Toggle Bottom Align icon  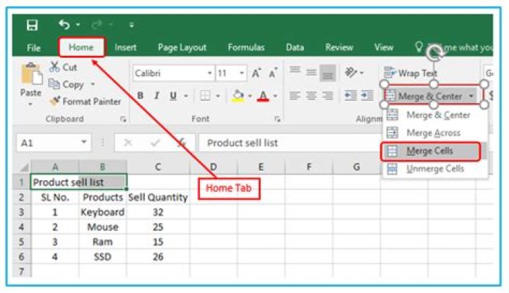coord(327,73)
